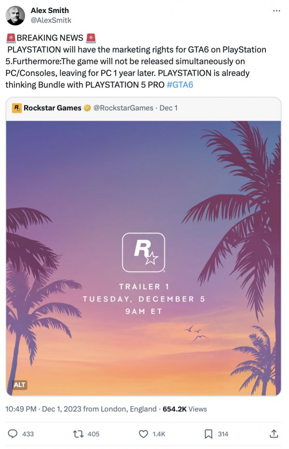The width and height of the screenshot is (289, 449).
Task: Click the Dec 1 quoted tweet date
Action: [169, 108]
